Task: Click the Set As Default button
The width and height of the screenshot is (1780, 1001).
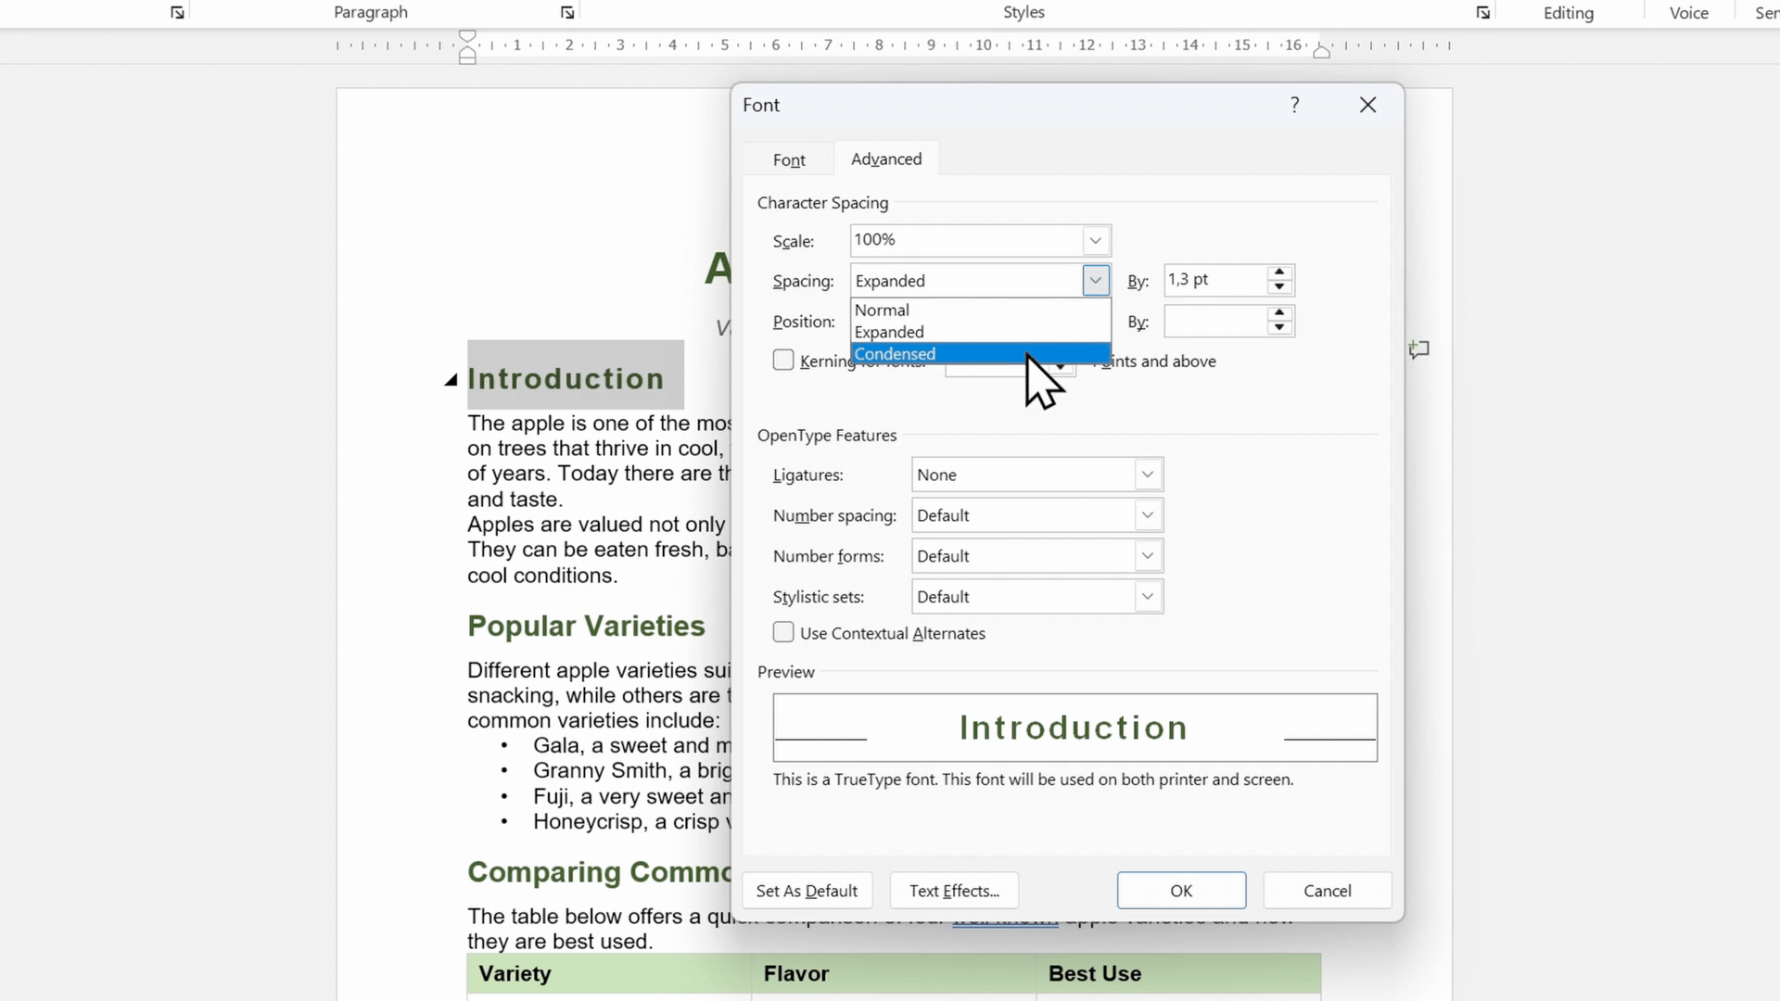Action: tap(807, 891)
